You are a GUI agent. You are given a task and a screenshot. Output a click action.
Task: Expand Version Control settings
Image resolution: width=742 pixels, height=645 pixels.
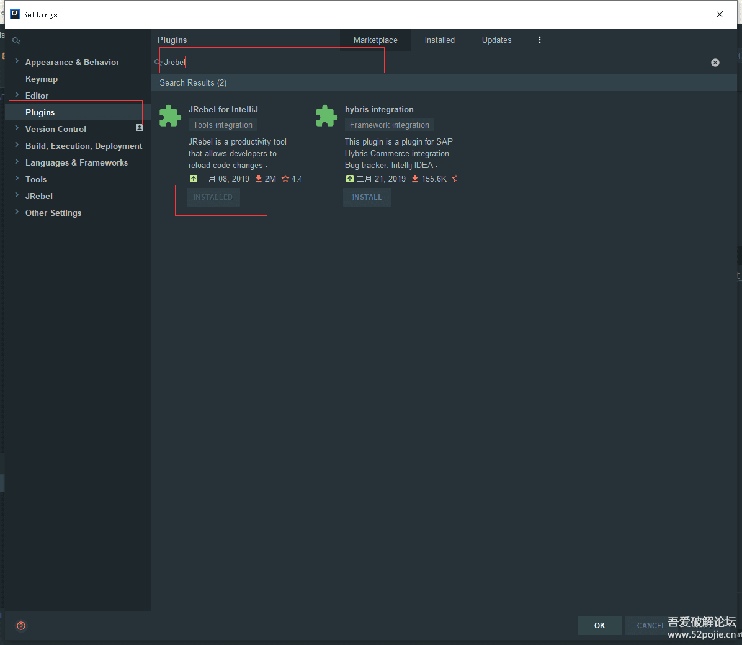(x=17, y=128)
